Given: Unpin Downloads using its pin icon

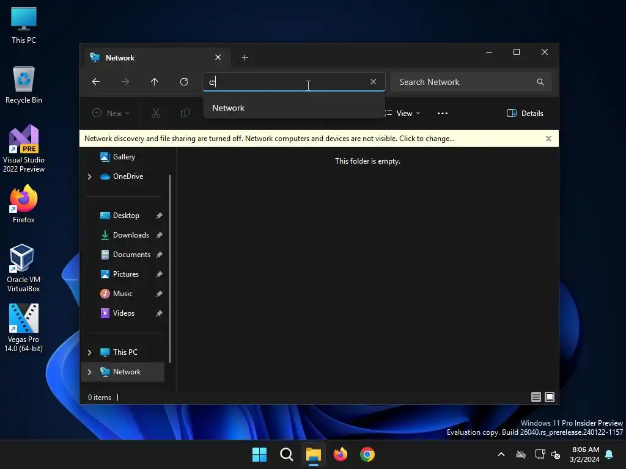Looking at the screenshot, I should pos(160,235).
